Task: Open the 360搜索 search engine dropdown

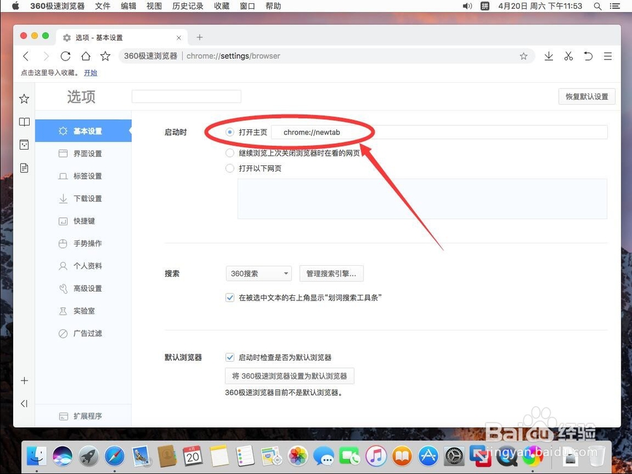Action: coord(258,274)
